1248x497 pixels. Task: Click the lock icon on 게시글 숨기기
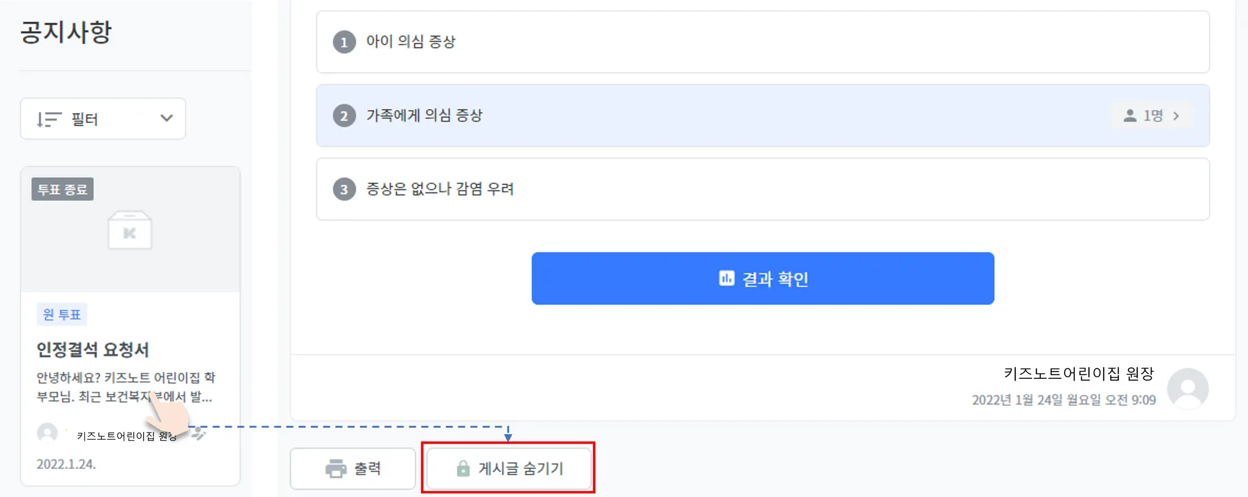tap(463, 468)
